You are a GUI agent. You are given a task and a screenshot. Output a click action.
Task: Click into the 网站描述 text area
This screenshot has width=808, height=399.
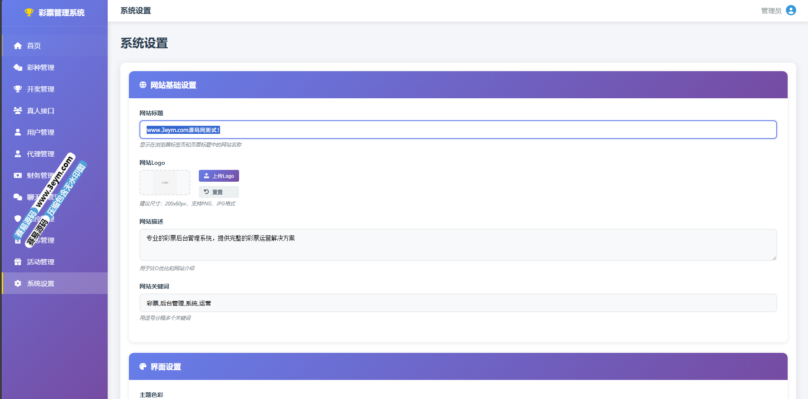[x=458, y=245]
